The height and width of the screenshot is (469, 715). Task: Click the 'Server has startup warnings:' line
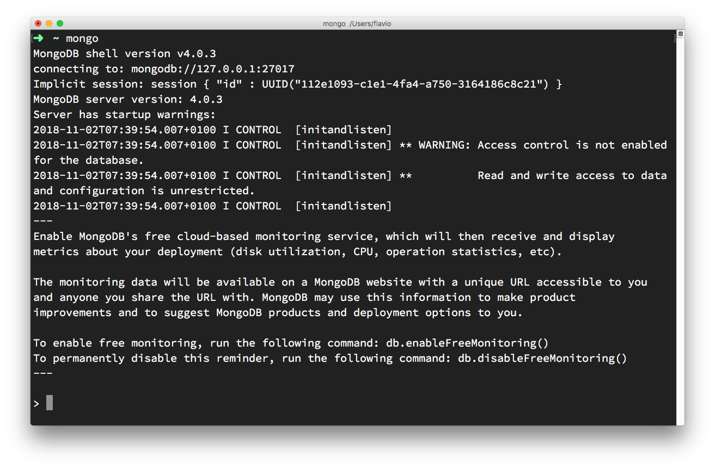124,115
